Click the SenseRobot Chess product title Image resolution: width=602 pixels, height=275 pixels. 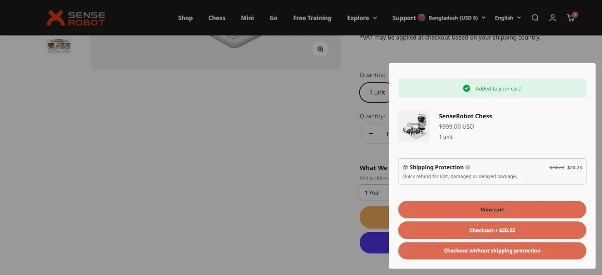[466, 116]
